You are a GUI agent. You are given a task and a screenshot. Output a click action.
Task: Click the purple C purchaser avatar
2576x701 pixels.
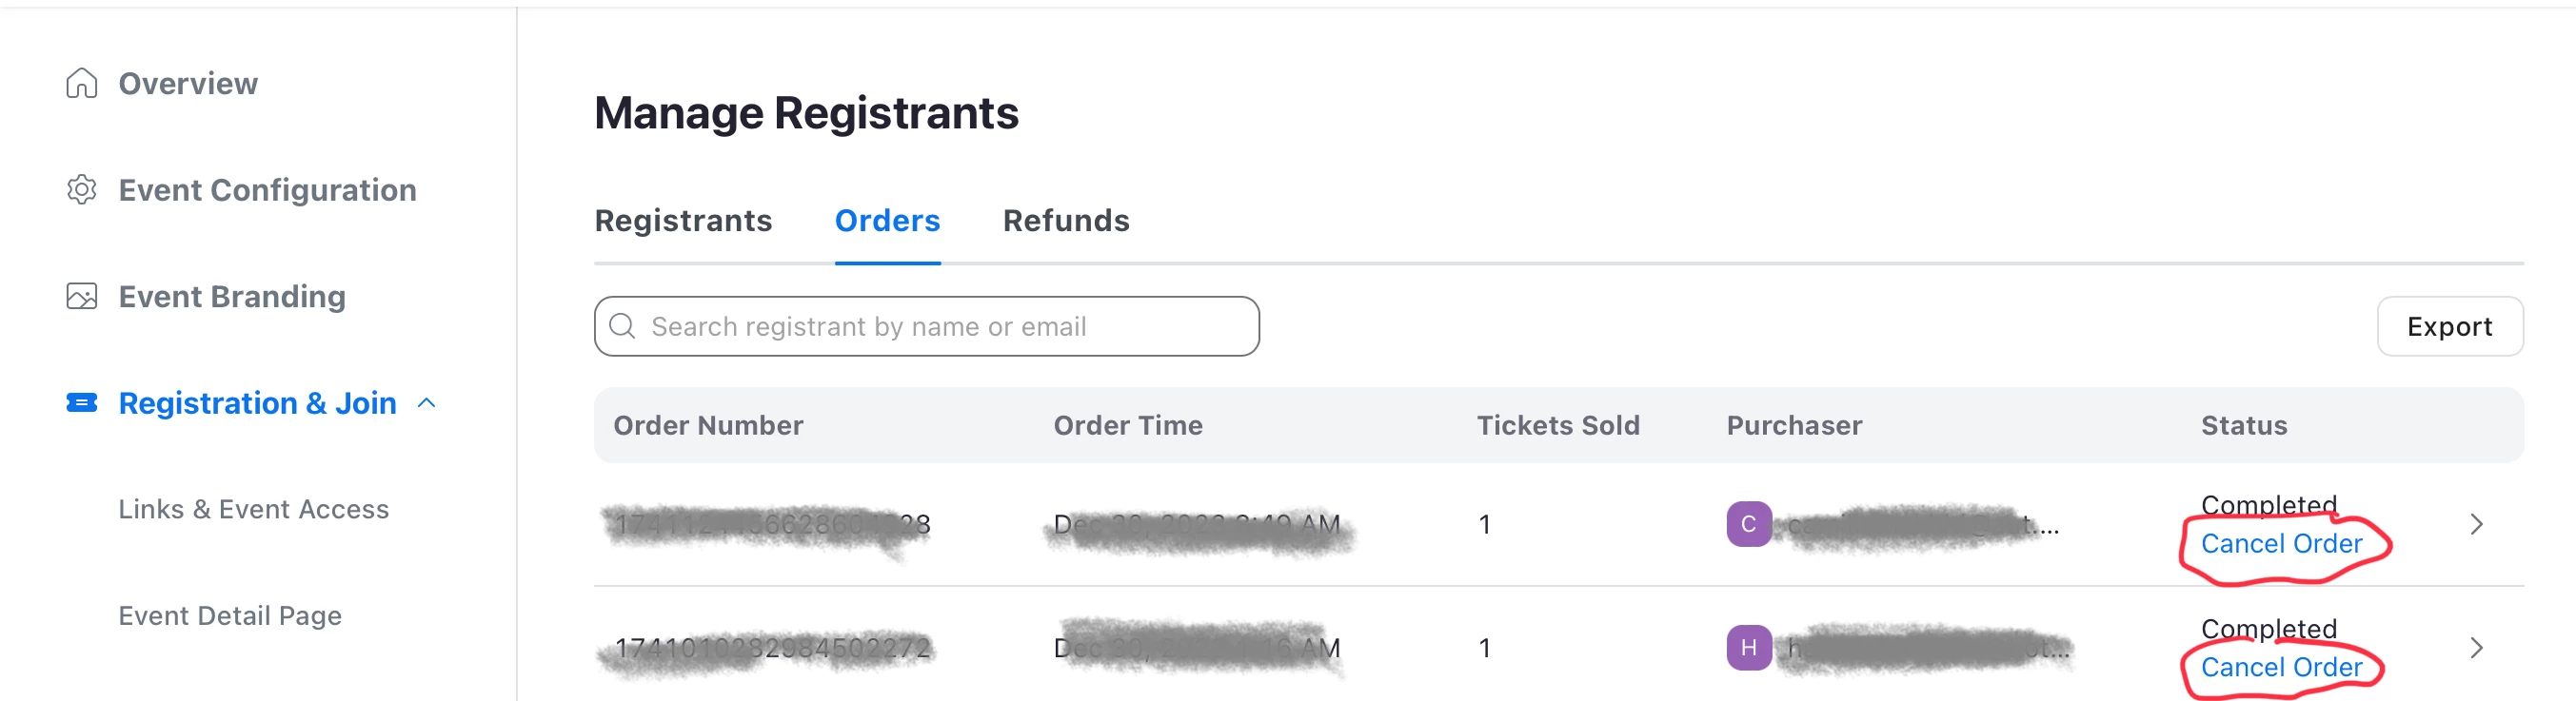[1748, 524]
